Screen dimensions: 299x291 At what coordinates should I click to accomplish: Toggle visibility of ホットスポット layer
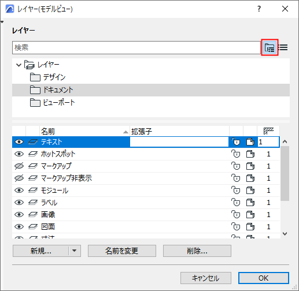19,154
